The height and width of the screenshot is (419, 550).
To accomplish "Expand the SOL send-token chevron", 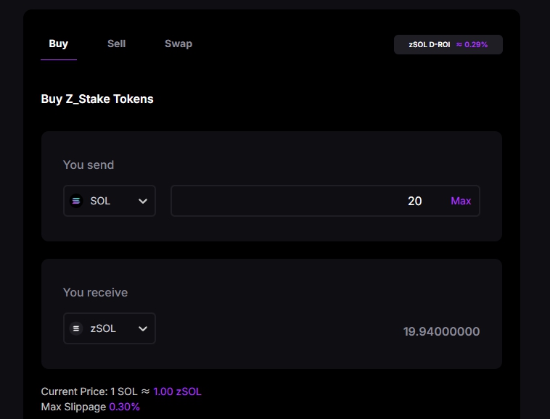I will [x=142, y=201].
